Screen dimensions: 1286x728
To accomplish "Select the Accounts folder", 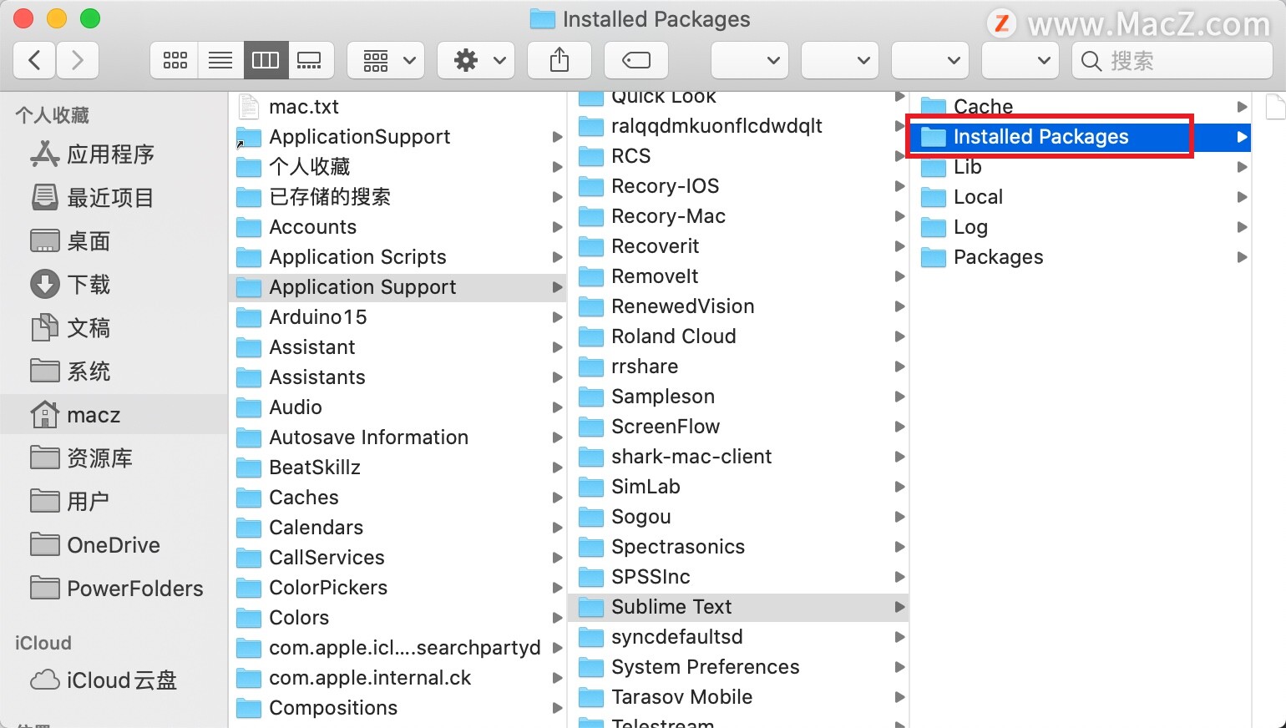I will pyautogui.click(x=397, y=227).
